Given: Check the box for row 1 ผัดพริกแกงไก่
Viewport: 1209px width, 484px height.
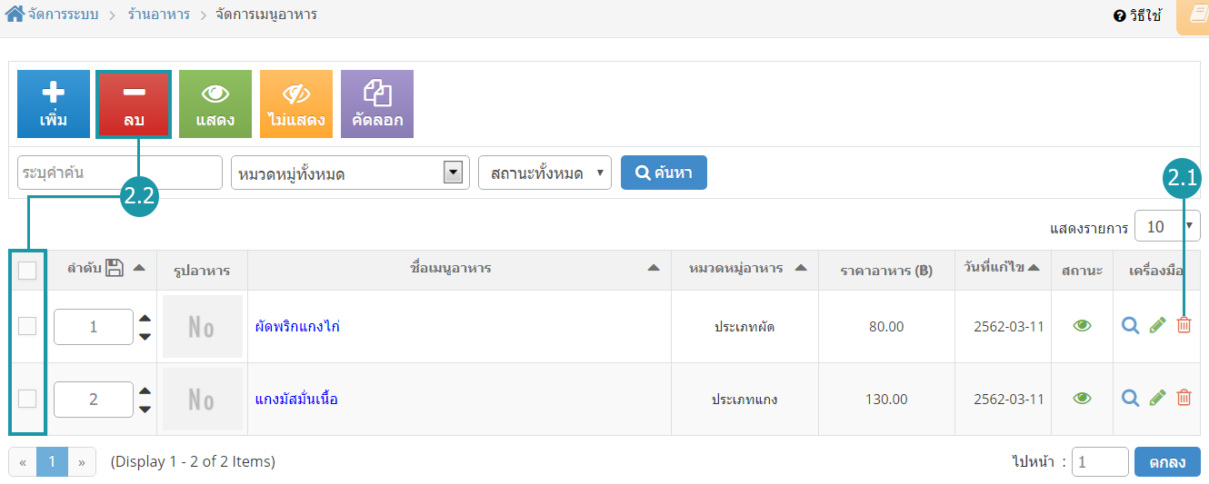Looking at the screenshot, I should (x=27, y=326).
